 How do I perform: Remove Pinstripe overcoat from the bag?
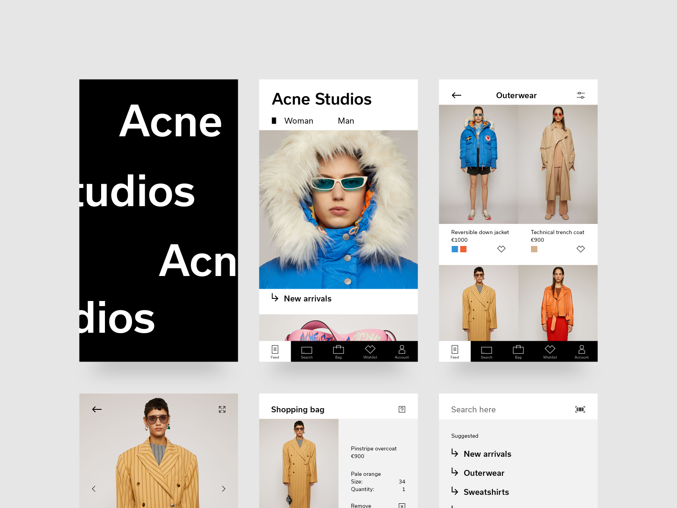pos(361,505)
